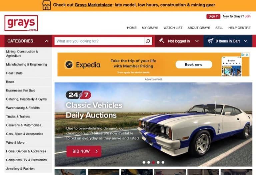Click the Sign In button
256x175 pixels.
pyautogui.click(x=213, y=16)
